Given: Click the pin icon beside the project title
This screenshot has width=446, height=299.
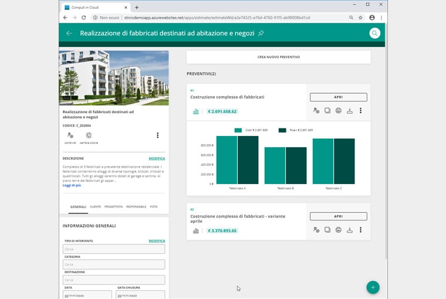Looking at the screenshot, I should [x=261, y=33].
